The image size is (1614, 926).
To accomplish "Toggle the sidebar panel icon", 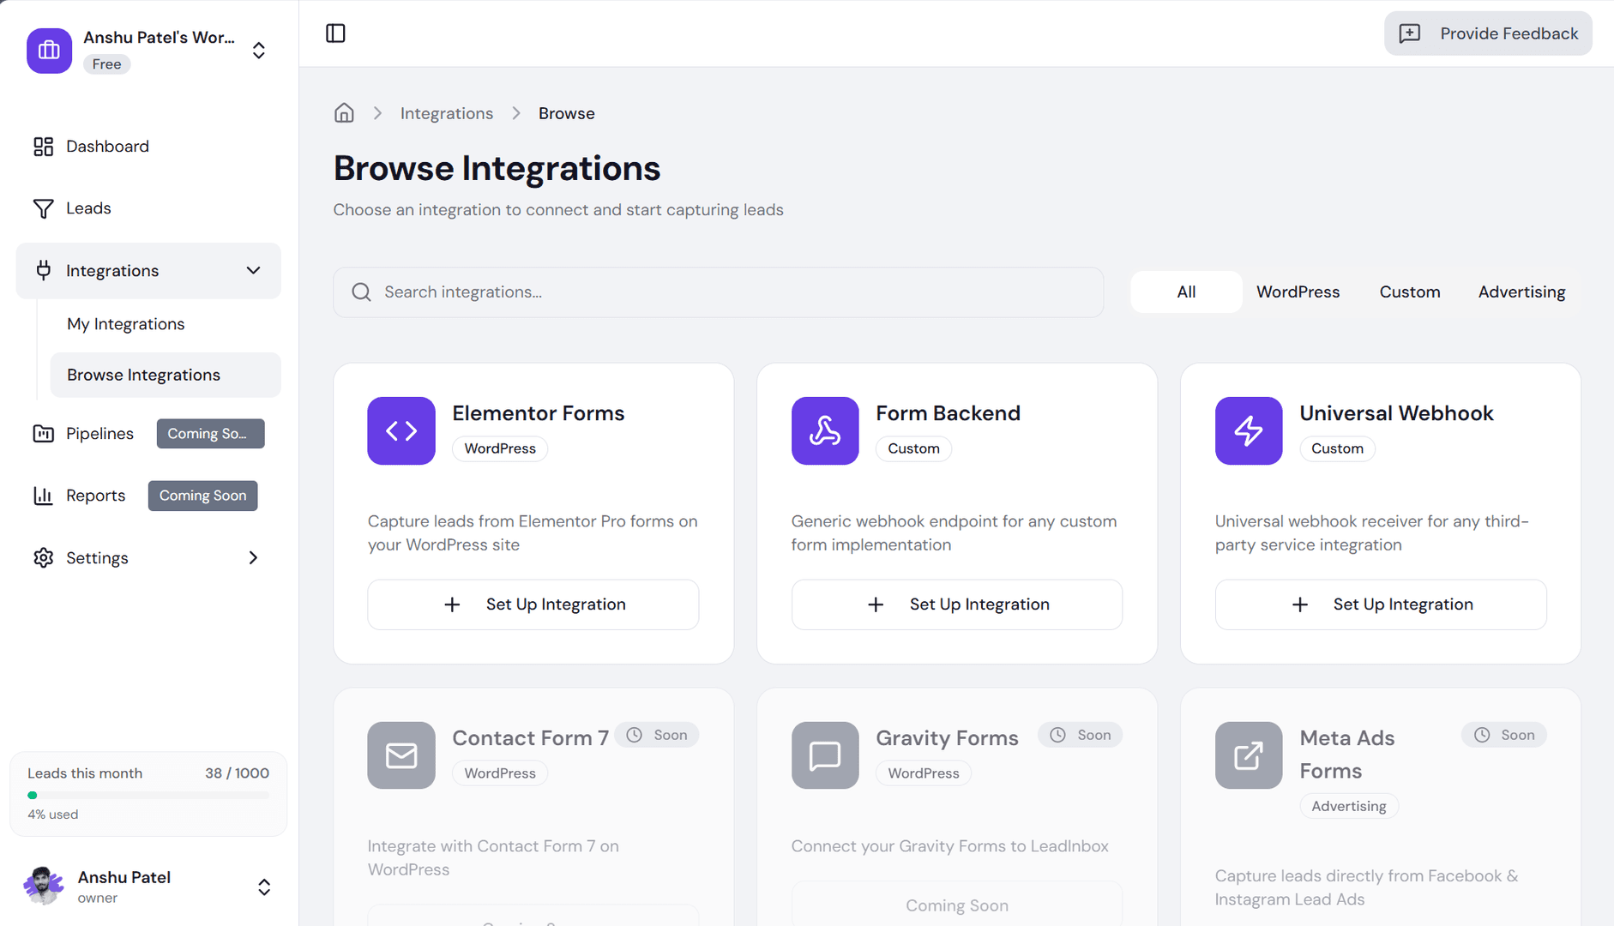I will (x=335, y=33).
